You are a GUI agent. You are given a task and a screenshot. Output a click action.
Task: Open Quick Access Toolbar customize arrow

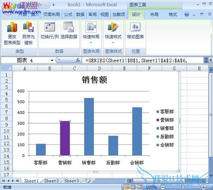tap(54, 5)
